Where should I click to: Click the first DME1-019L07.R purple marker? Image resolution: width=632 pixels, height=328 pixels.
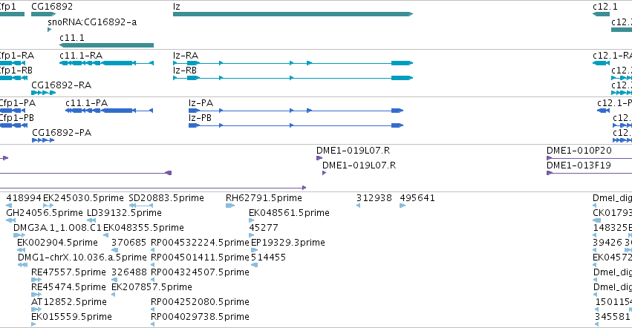[x=319, y=158]
